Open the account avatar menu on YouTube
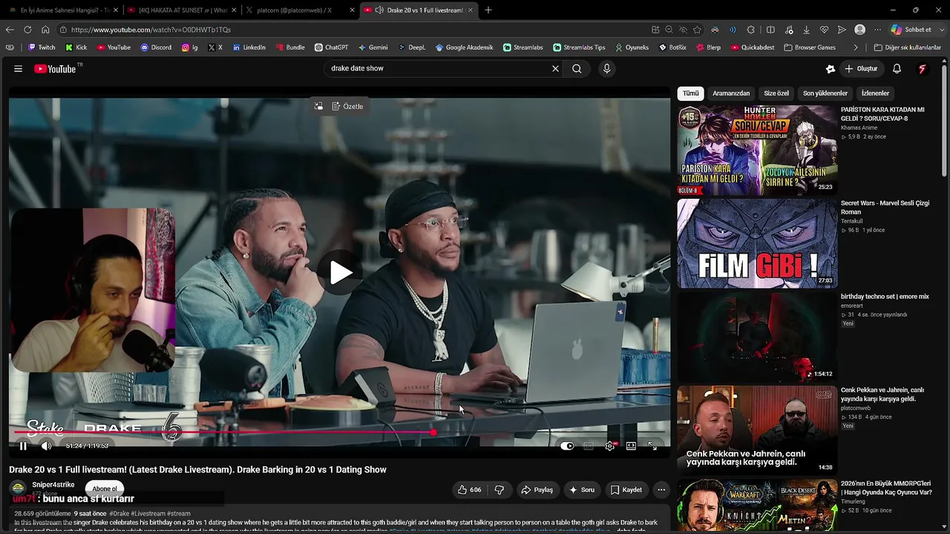This screenshot has height=534, width=950. [923, 69]
